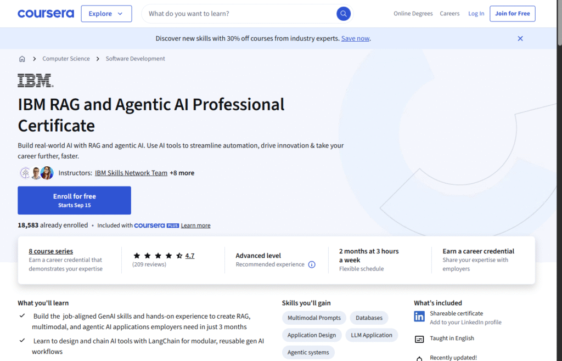The height and width of the screenshot is (361, 562).
Task: Click the IBM logo
Action: pos(36,81)
